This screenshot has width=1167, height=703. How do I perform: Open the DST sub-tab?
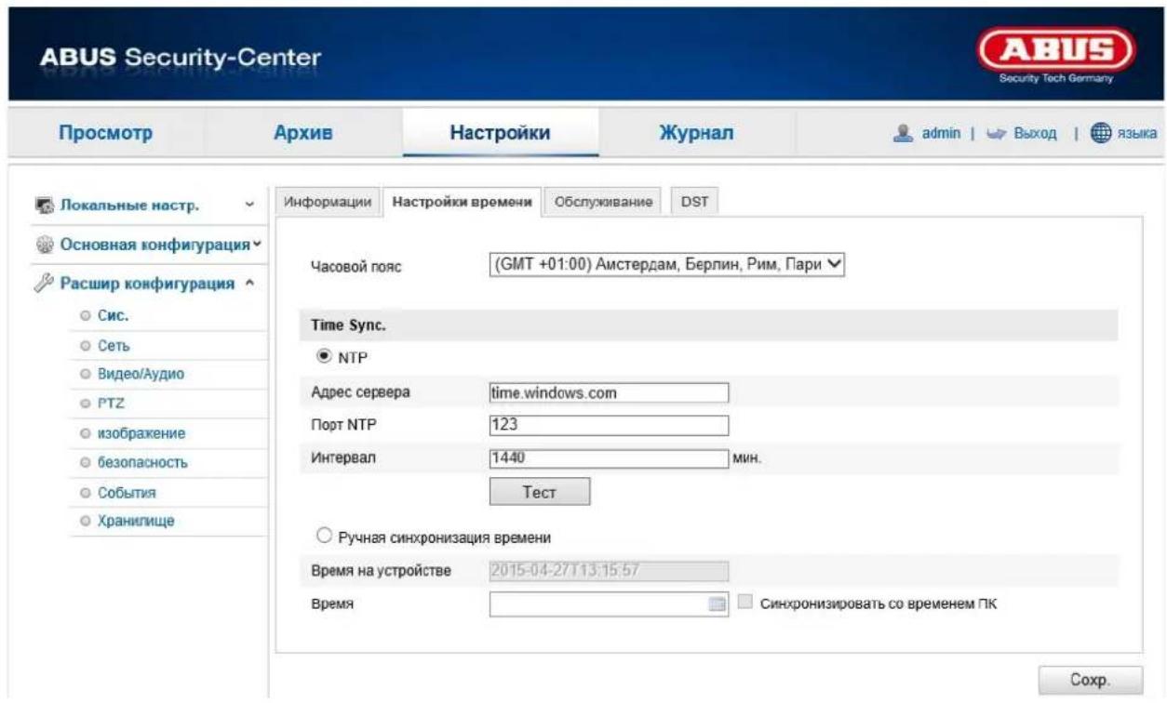694,203
